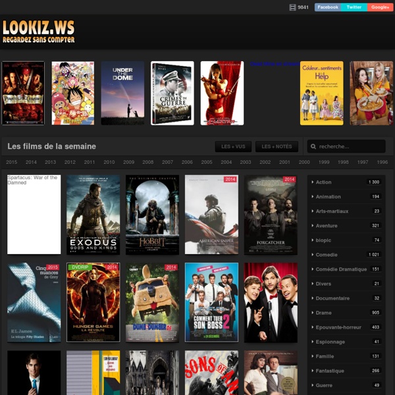The image size is (395, 395).
Task: Open Pirates of the Caribbean poster in carousel
Action: pos(23,93)
